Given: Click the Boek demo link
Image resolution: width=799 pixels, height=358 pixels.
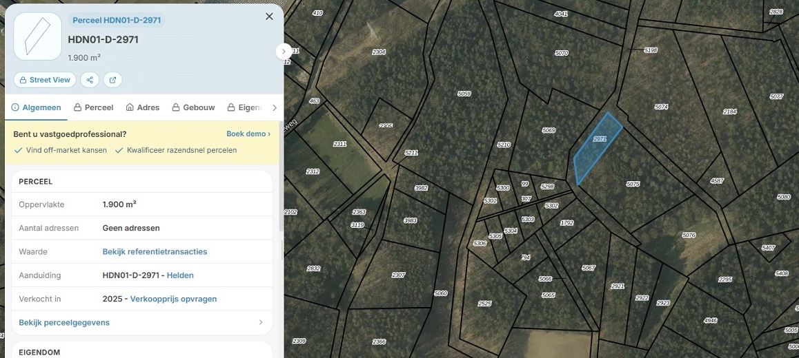Looking at the screenshot, I should [x=248, y=134].
